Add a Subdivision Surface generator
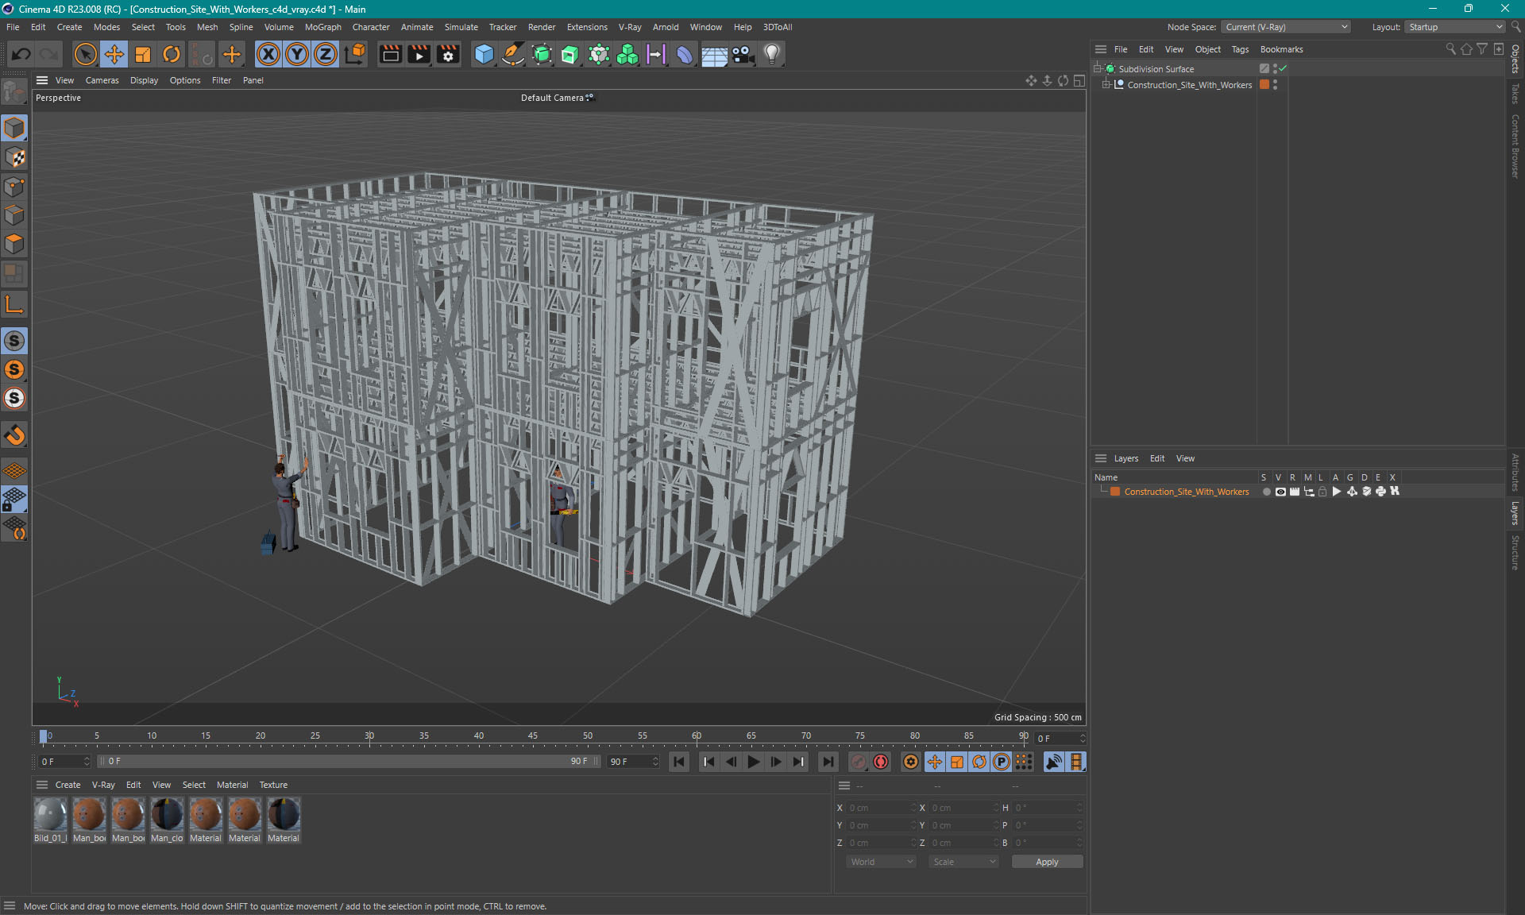This screenshot has width=1525, height=915. tap(542, 54)
